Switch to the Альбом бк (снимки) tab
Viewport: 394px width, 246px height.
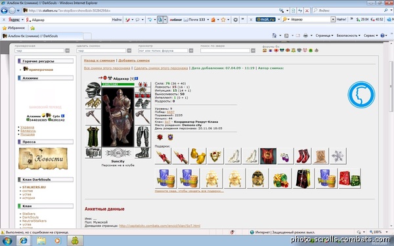click(42, 36)
